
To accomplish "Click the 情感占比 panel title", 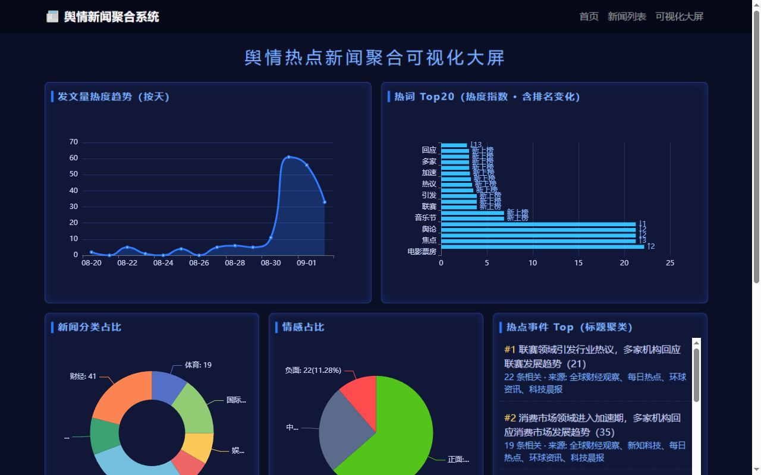I will [x=303, y=327].
